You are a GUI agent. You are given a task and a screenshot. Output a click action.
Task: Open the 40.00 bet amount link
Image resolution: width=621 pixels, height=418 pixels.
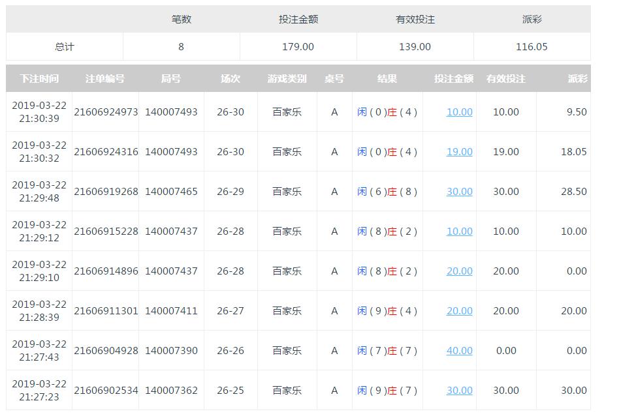click(460, 351)
